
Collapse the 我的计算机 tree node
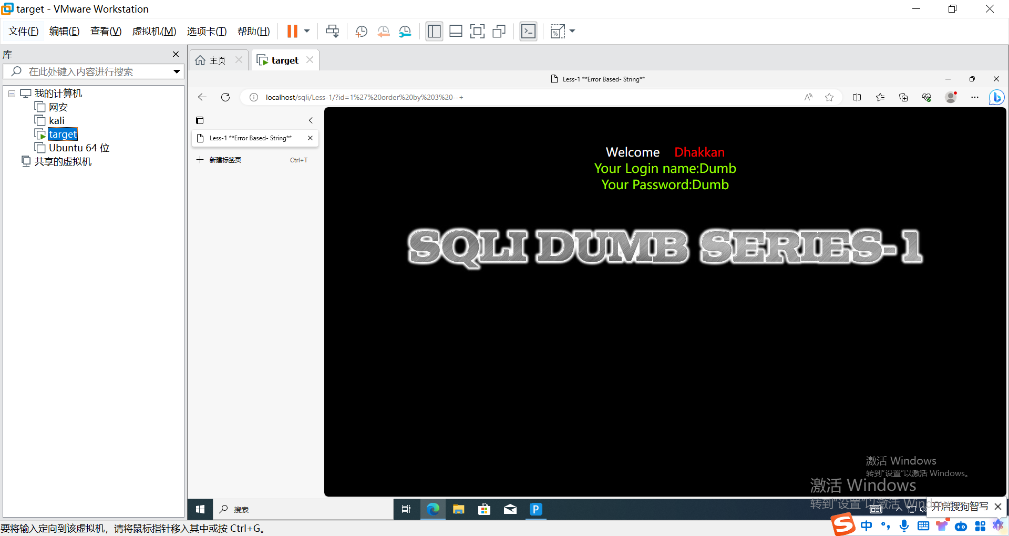click(12, 94)
